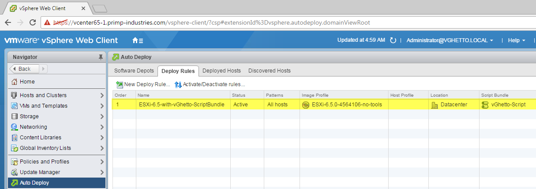536x189 pixels.
Task: Click the insecure certificate warning icon
Action: [x=47, y=22]
